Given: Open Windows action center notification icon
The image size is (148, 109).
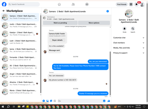Looking at the screenshot, I should coord(144,107).
